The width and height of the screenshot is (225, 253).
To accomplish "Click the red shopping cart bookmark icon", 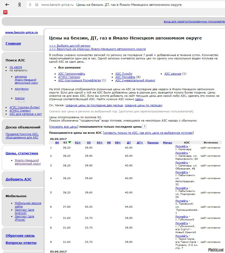I will (x=5, y=12).
